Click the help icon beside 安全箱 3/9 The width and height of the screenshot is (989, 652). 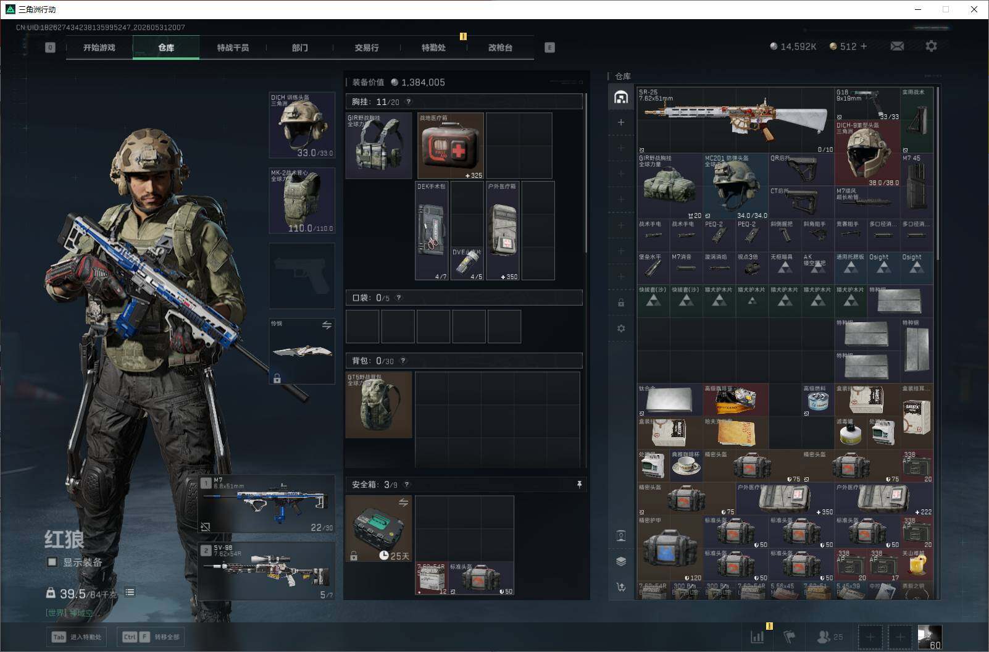tap(407, 485)
